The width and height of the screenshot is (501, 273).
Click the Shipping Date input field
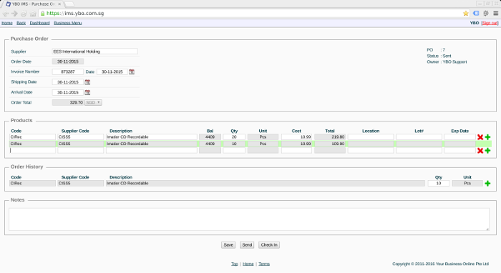(x=68, y=82)
